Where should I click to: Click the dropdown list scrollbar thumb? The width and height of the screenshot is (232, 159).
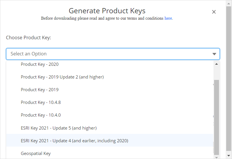[x=216, y=115]
